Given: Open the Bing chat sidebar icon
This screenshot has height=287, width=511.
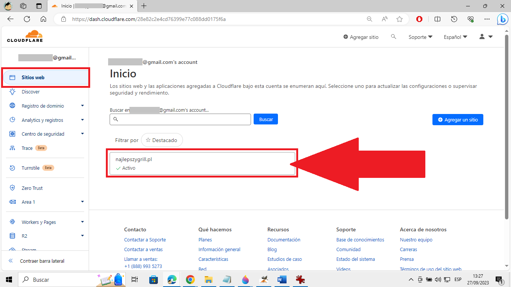Looking at the screenshot, I should coord(502,19).
